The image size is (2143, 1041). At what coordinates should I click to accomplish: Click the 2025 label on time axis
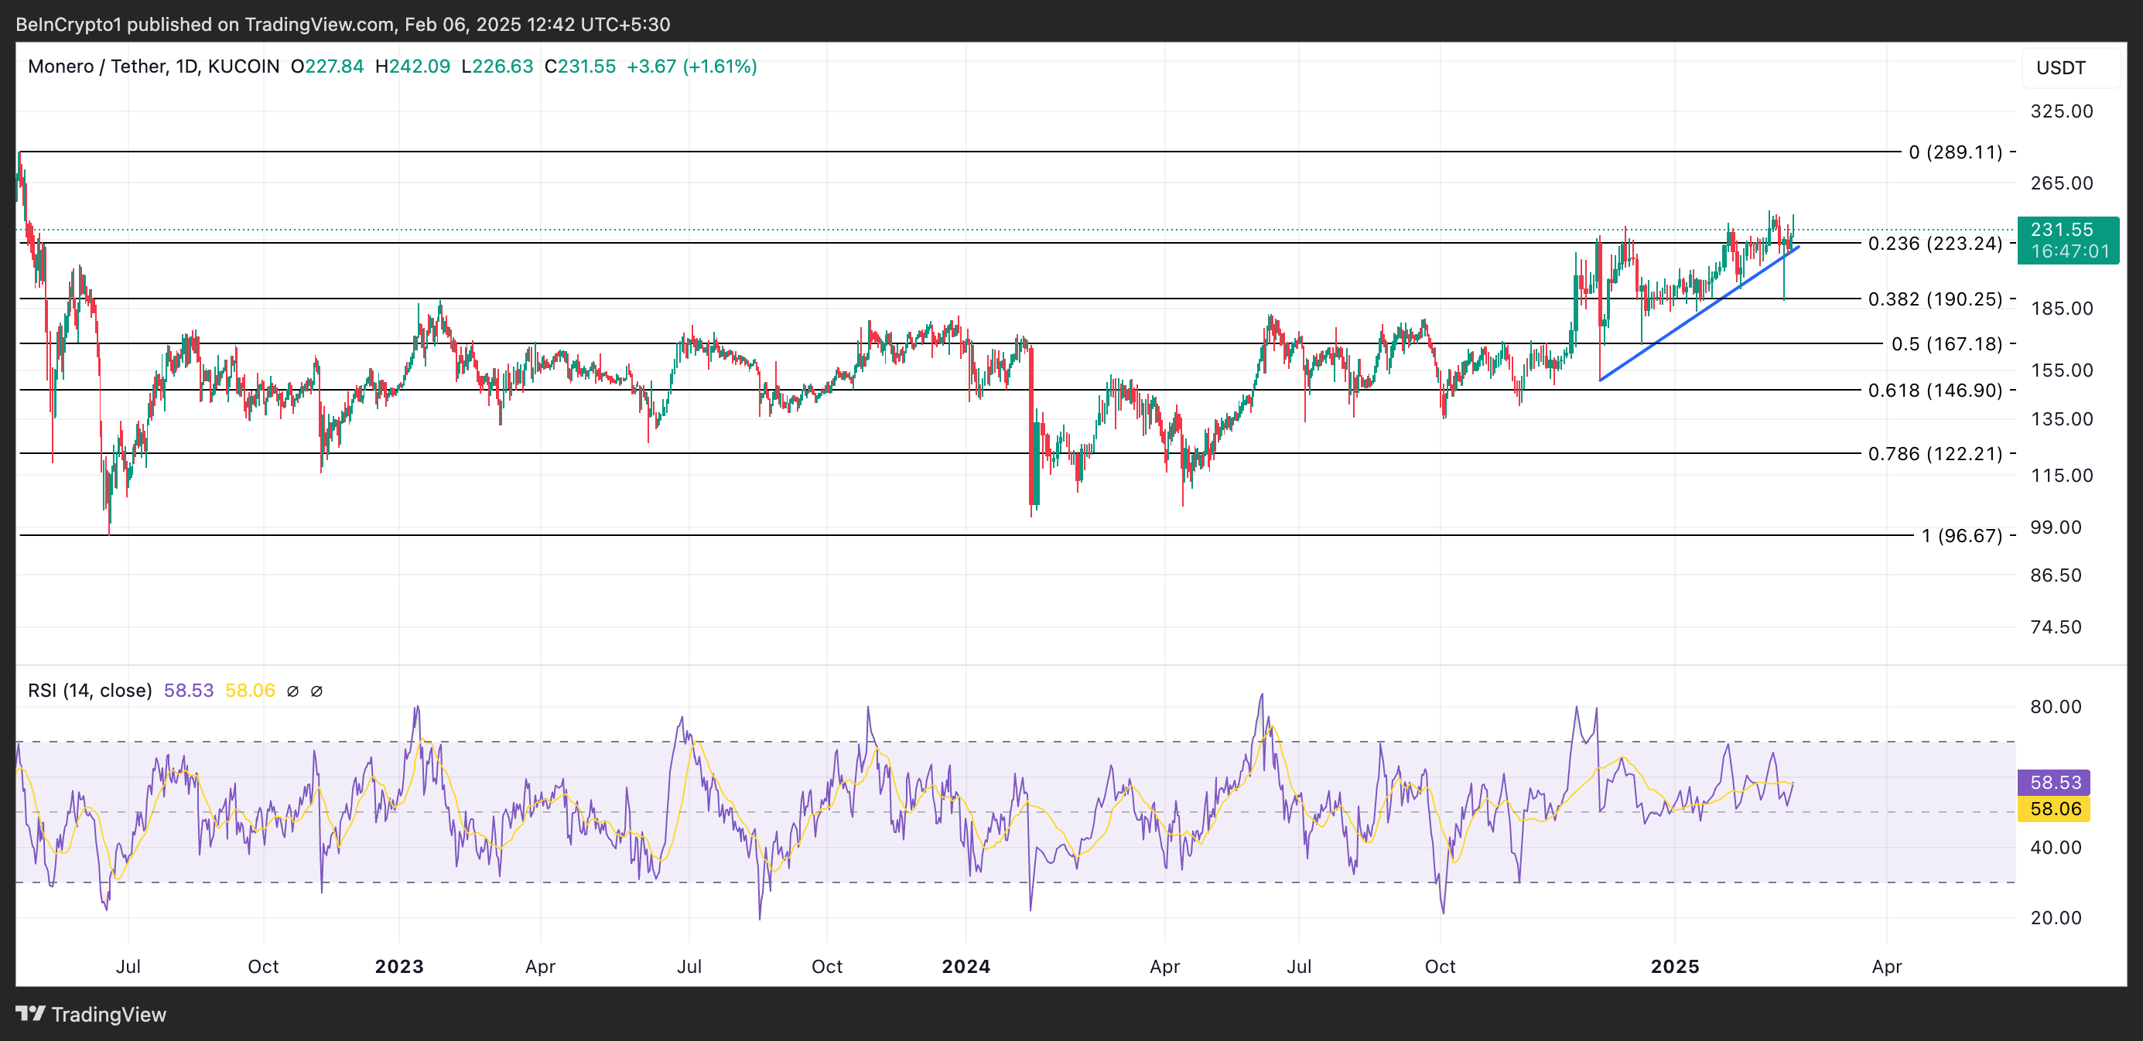click(1674, 966)
